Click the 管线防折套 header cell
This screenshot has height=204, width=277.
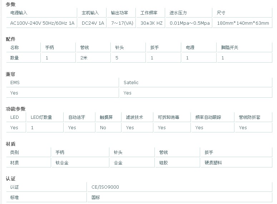pyautogui.click(x=253, y=117)
